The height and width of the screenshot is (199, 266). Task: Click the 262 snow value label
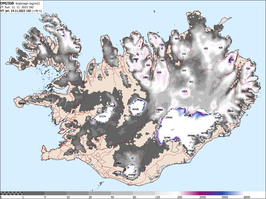click(x=191, y=82)
